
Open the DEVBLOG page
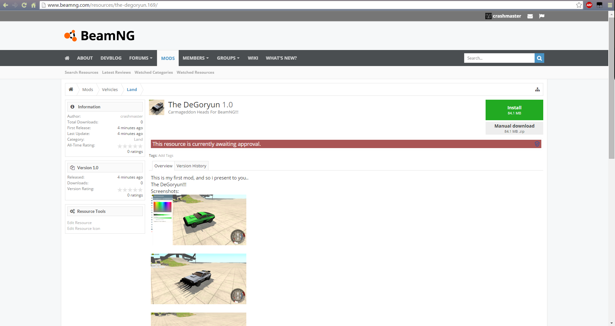pyautogui.click(x=111, y=58)
